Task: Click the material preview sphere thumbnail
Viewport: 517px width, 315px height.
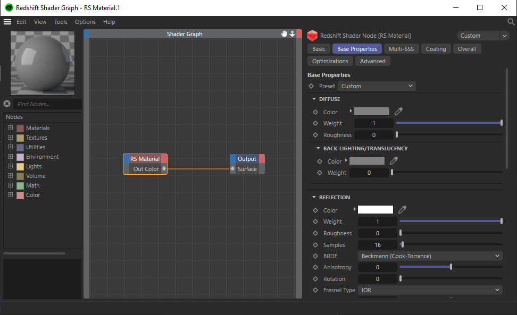Action: tap(43, 63)
